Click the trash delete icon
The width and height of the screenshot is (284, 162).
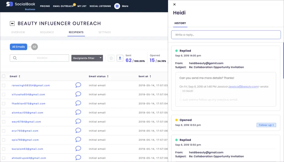click(111, 58)
